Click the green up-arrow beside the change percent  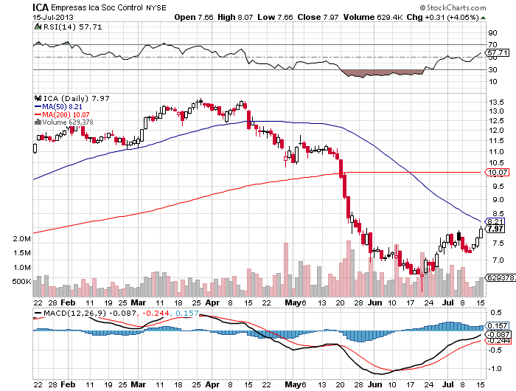483,18
